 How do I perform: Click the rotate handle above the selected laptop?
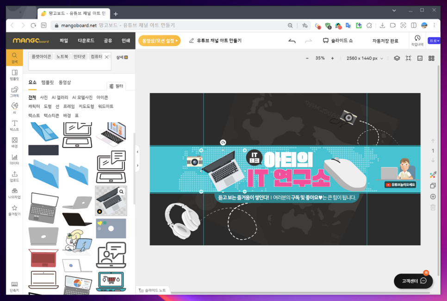(x=223, y=142)
